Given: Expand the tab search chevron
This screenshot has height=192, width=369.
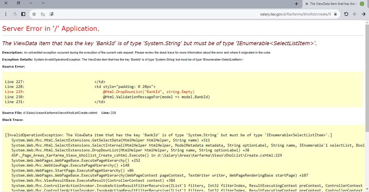Looking at the screenshot, I should pyautogui.click(x=43, y=3).
